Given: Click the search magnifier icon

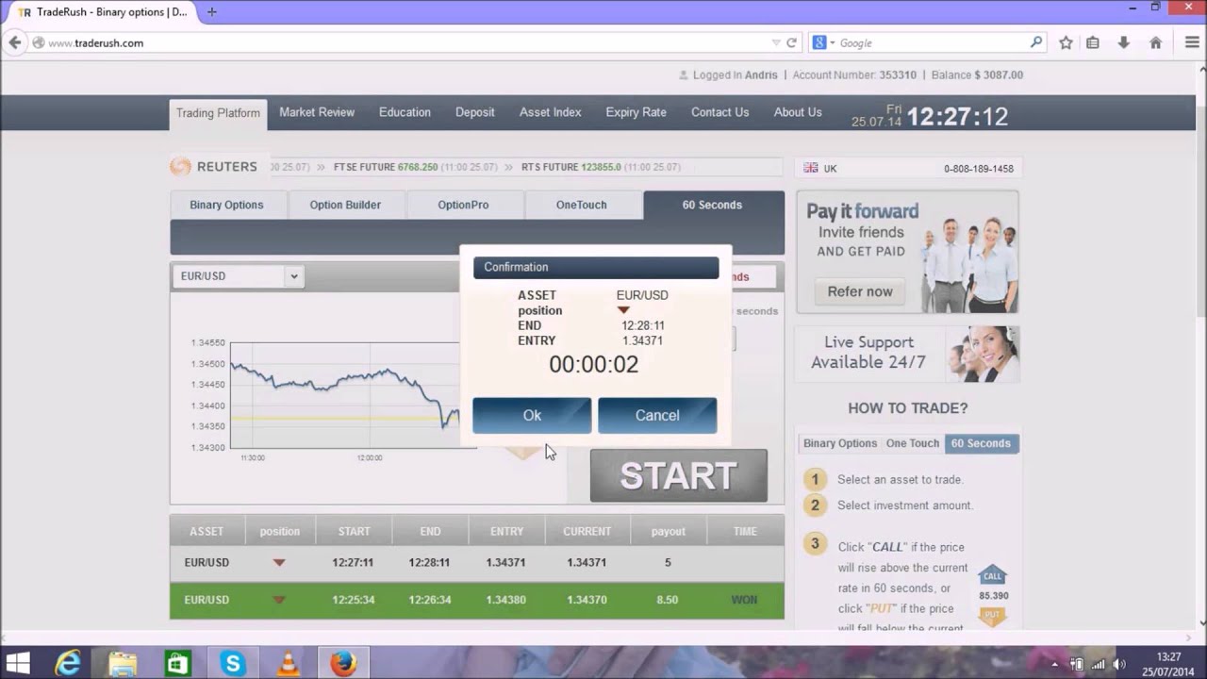Looking at the screenshot, I should pos(1036,42).
